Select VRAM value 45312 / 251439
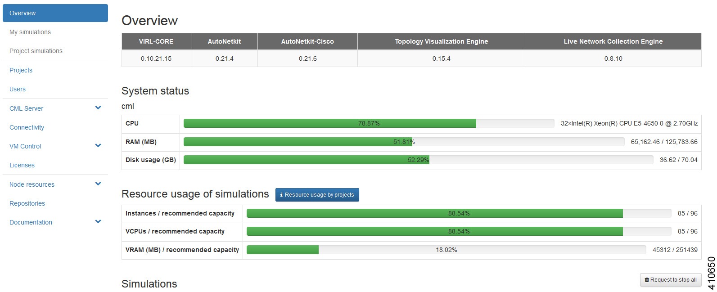This screenshot has width=717, height=292. 675,250
